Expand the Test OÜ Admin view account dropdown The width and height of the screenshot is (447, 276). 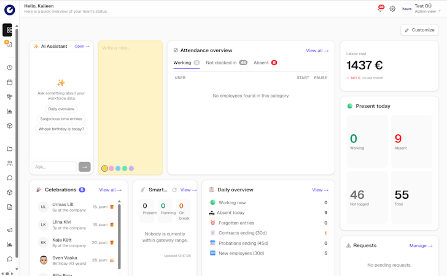(x=427, y=9)
